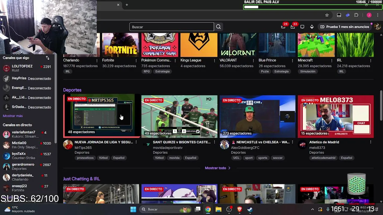Open the Chrome extensions puzzle icon
This screenshot has height=215, width=383.
pos(356,15)
